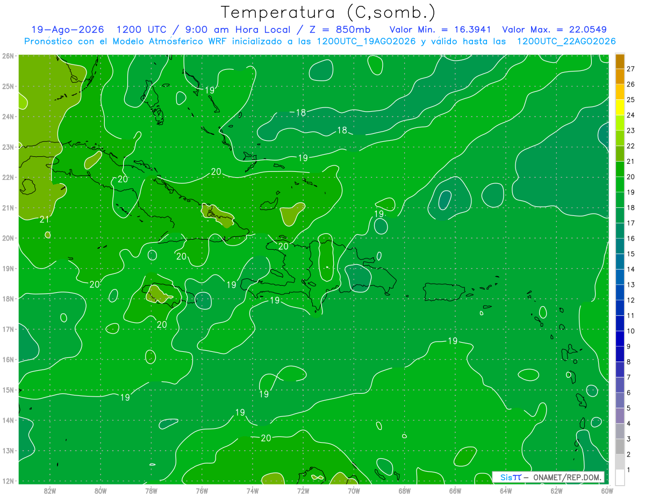Click the "76W" longitude axis label
645x498 pixels.
pos(202,490)
